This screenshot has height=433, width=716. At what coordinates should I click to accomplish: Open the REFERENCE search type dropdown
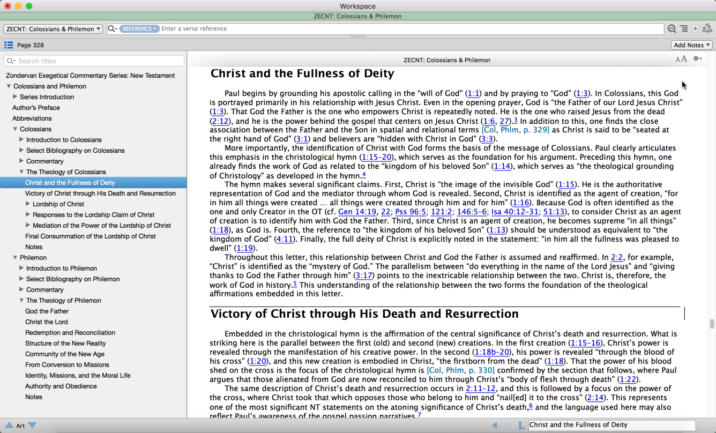tap(139, 29)
